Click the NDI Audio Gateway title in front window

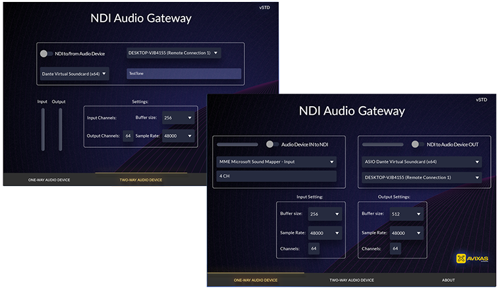point(352,111)
